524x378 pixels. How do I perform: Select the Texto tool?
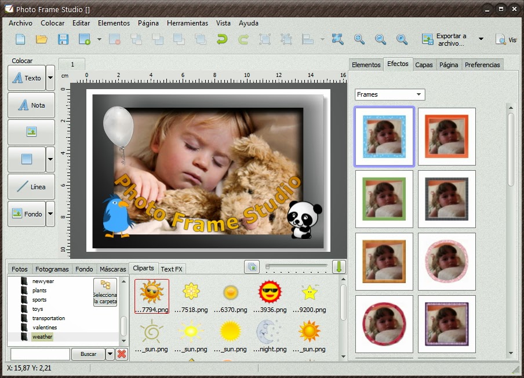click(x=27, y=78)
